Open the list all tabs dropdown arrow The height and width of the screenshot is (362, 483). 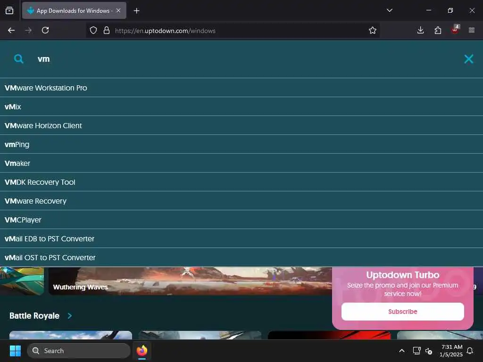tap(389, 10)
